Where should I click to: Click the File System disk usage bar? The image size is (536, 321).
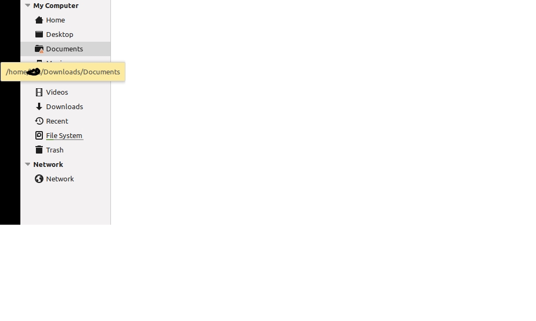point(65,140)
